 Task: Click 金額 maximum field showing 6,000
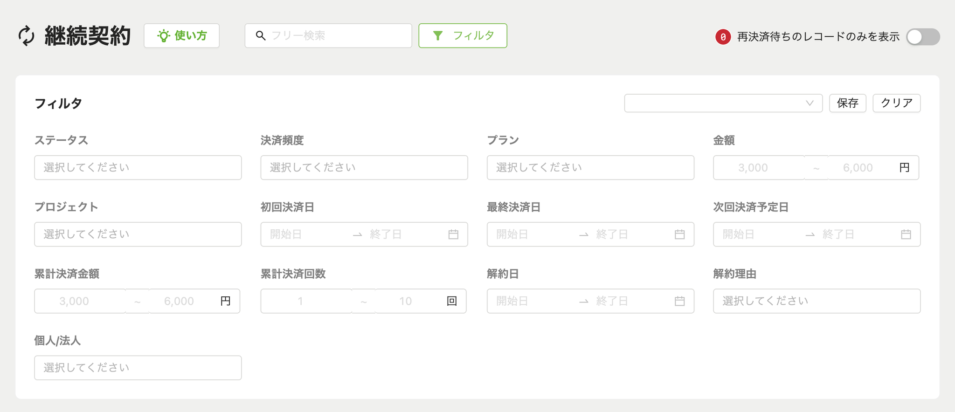point(858,168)
